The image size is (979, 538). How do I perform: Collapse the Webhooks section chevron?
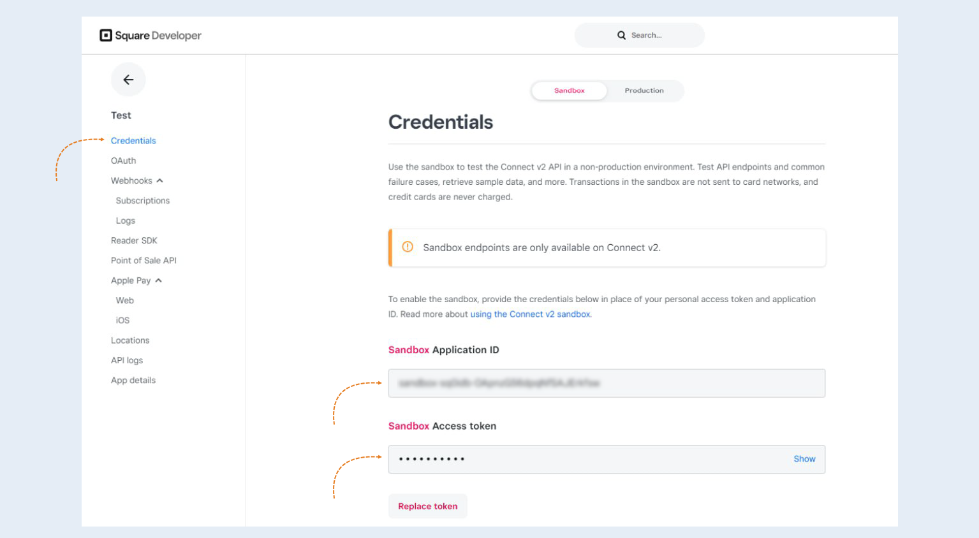pos(159,181)
